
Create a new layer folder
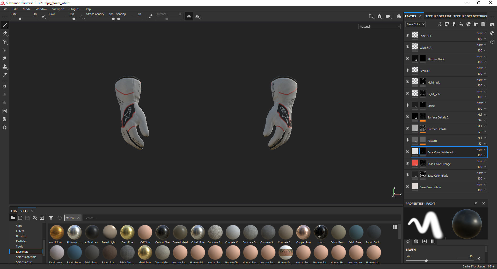[x=476, y=24]
